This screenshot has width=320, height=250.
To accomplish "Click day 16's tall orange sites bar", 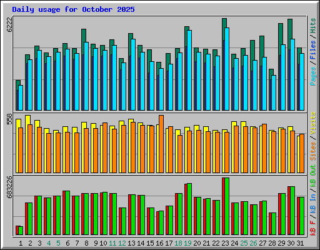I will point(161,144).
